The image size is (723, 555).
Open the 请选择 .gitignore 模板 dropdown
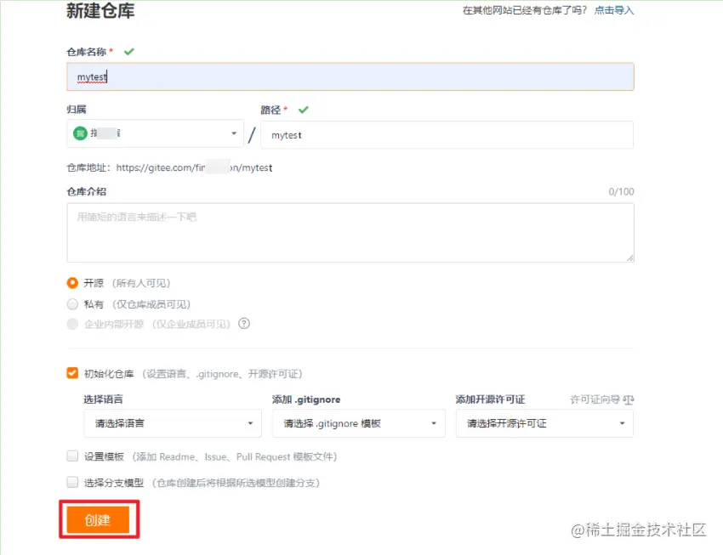(x=358, y=423)
